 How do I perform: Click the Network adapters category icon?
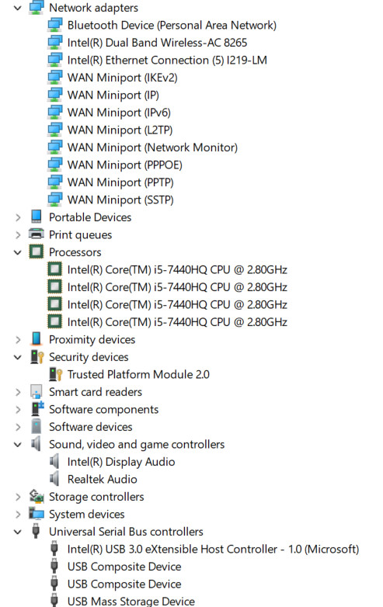(x=36, y=7)
